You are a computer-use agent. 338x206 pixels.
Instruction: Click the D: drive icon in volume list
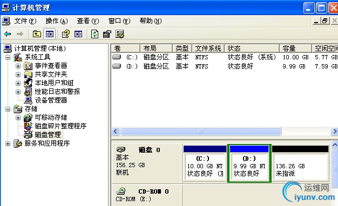(x=117, y=66)
